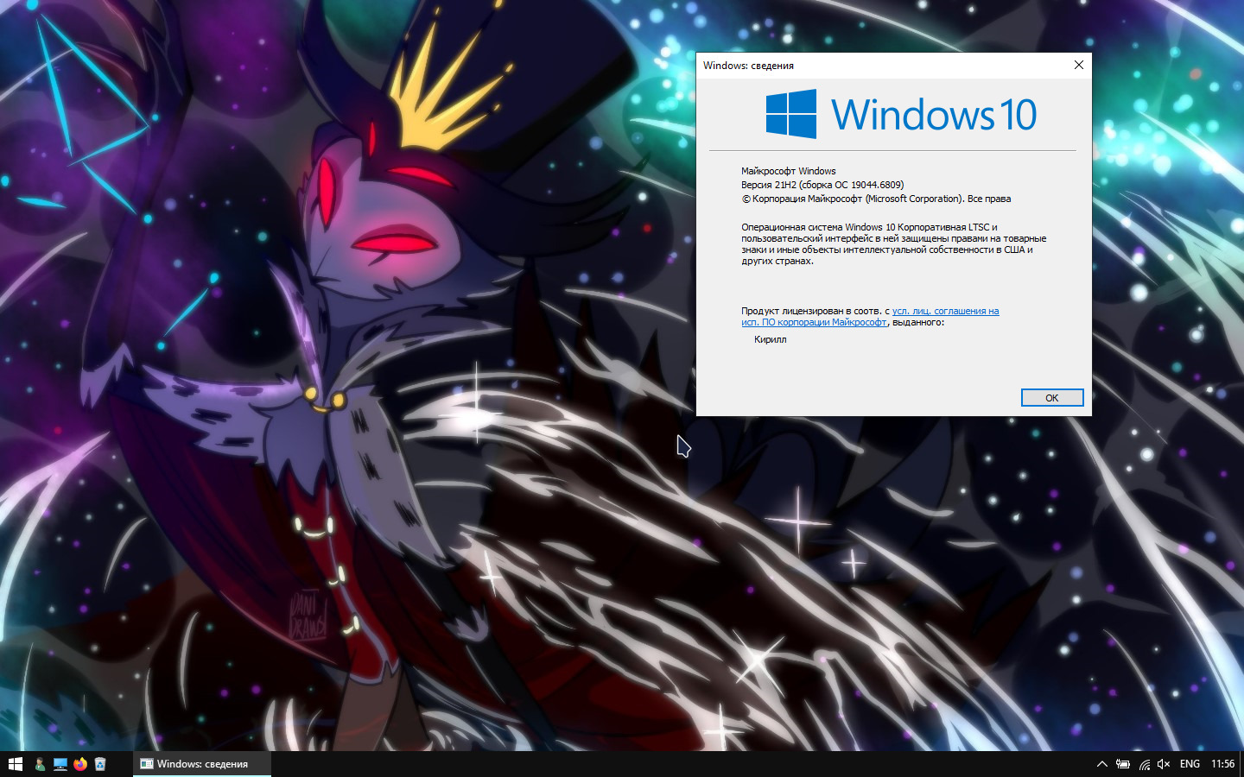Screen dimensions: 1244x777
Task: Open the Recycle Bin from the taskbar
Action: pos(100,764)
